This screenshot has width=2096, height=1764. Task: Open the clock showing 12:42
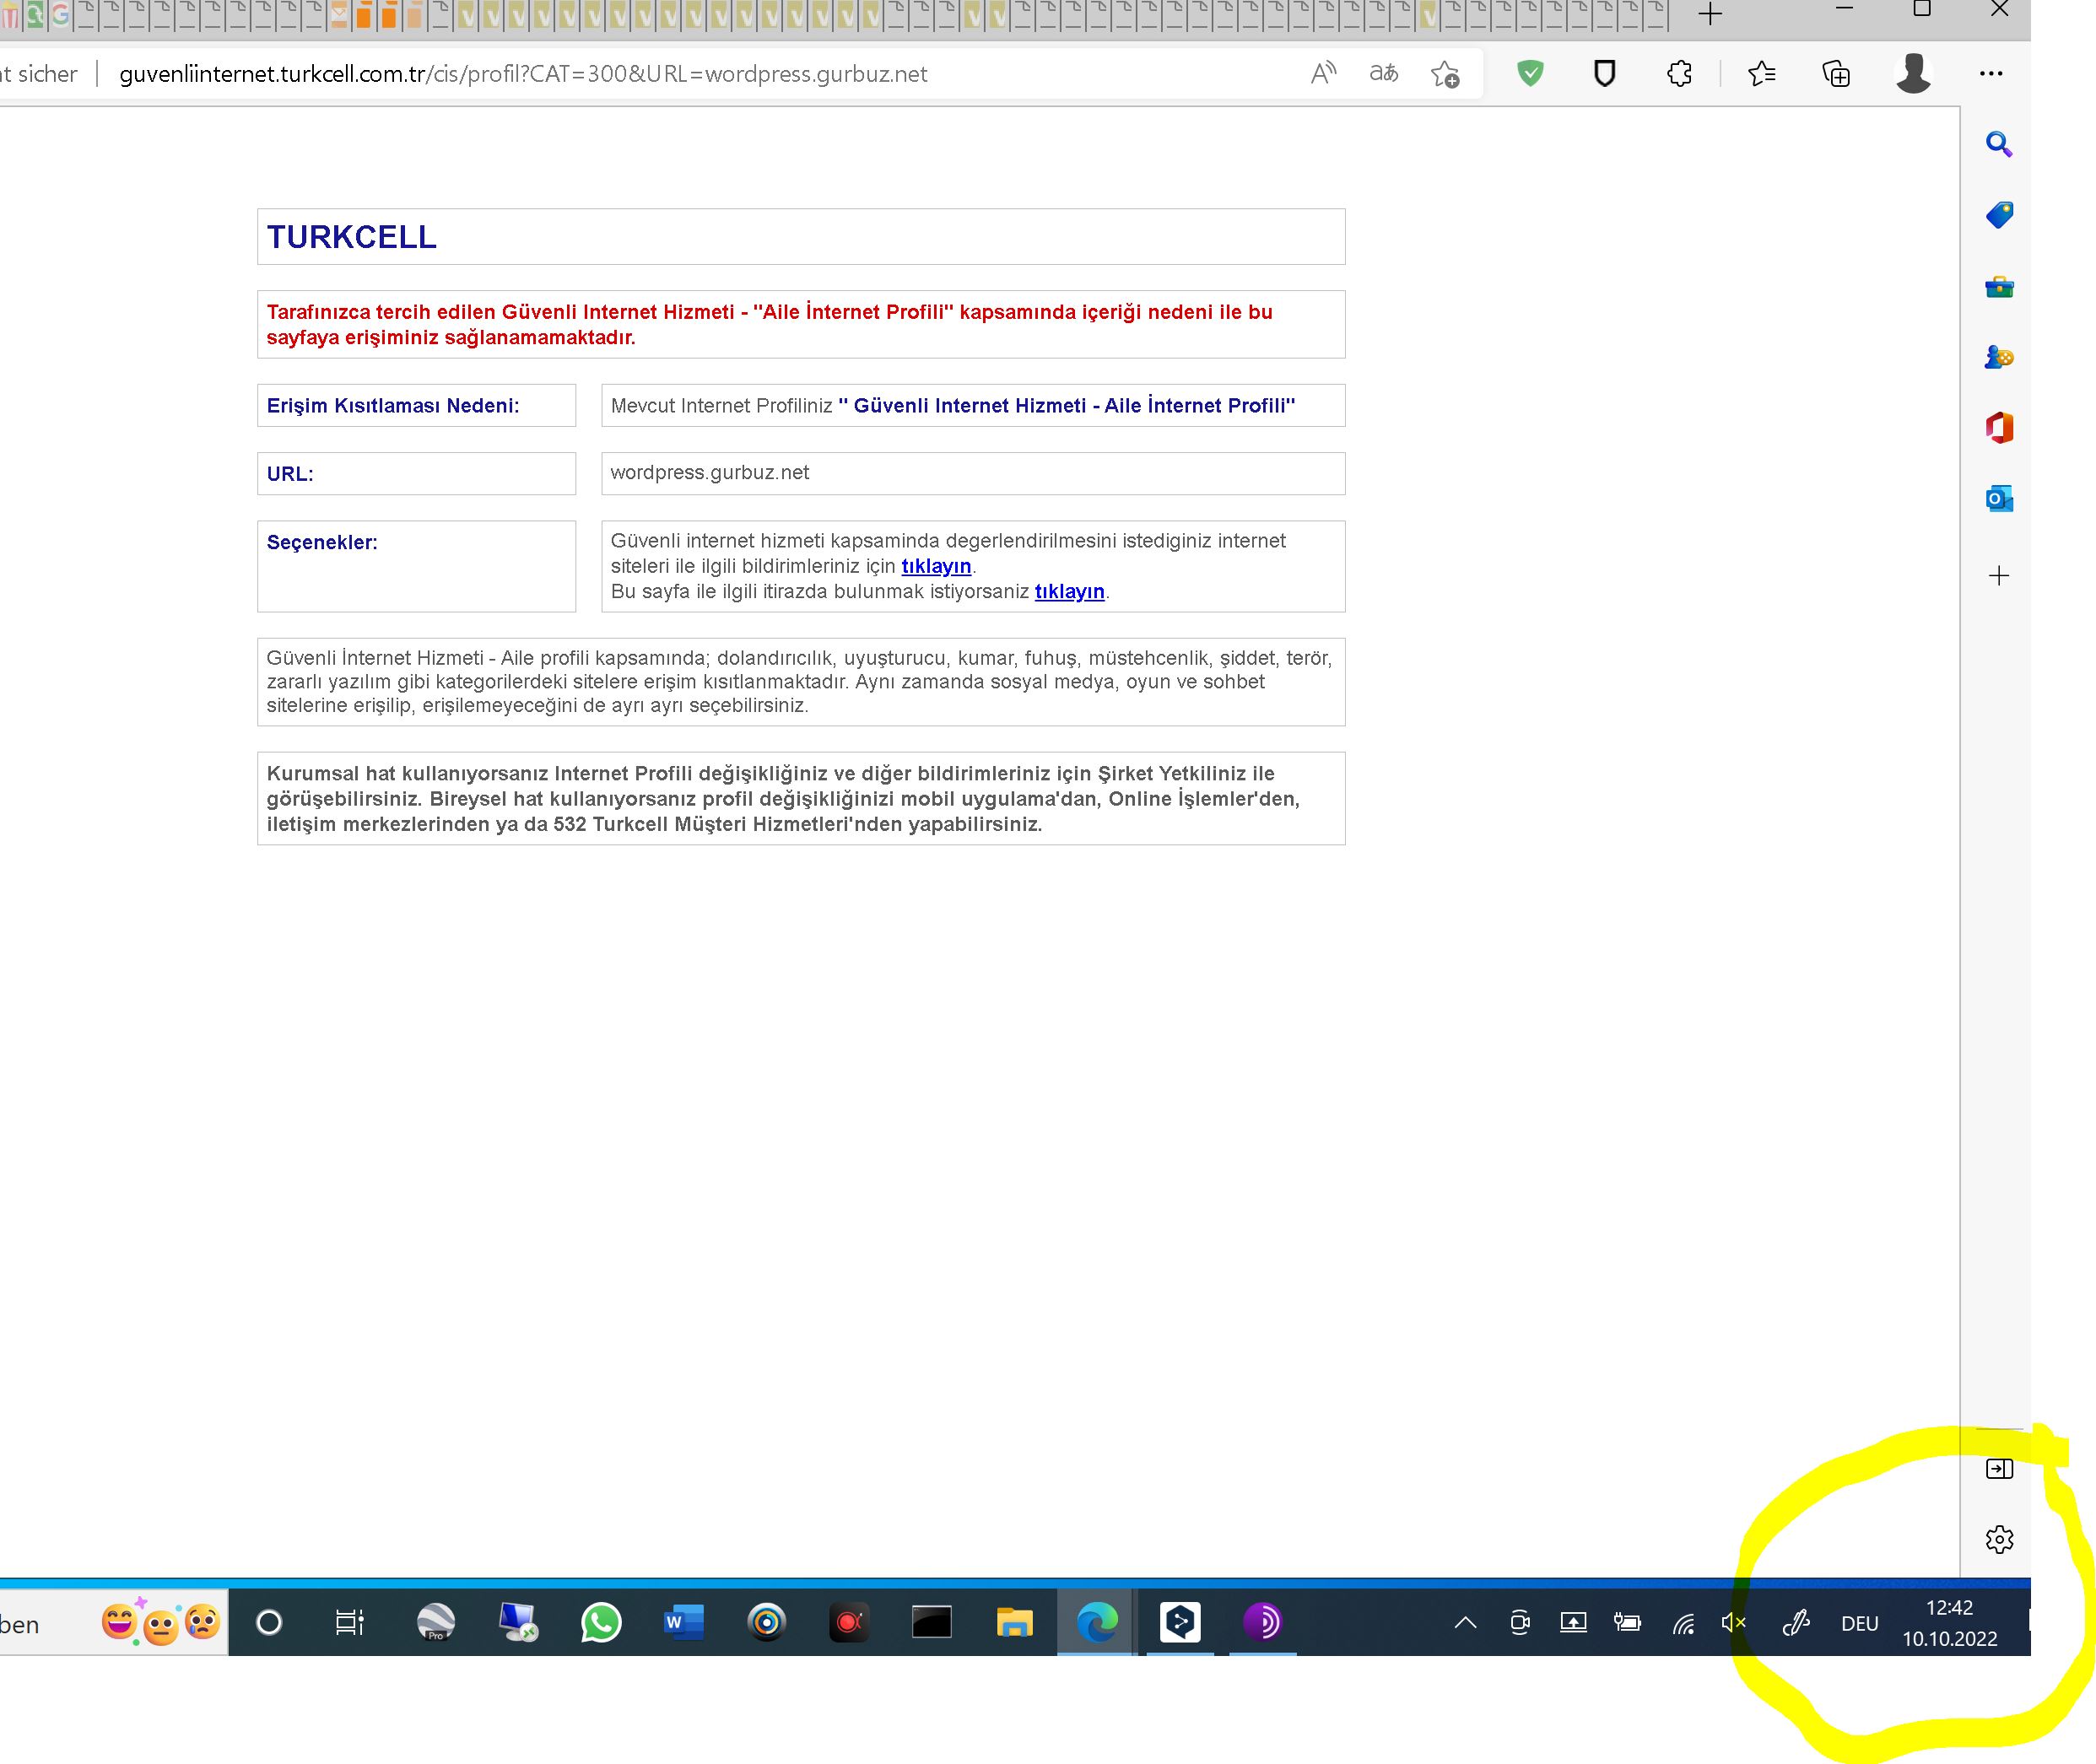click(x=1949, y=1623)
